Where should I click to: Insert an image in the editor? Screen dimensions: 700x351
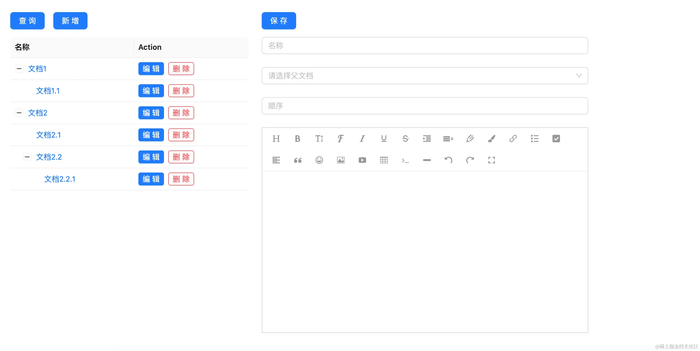click(x=341, y=160)
